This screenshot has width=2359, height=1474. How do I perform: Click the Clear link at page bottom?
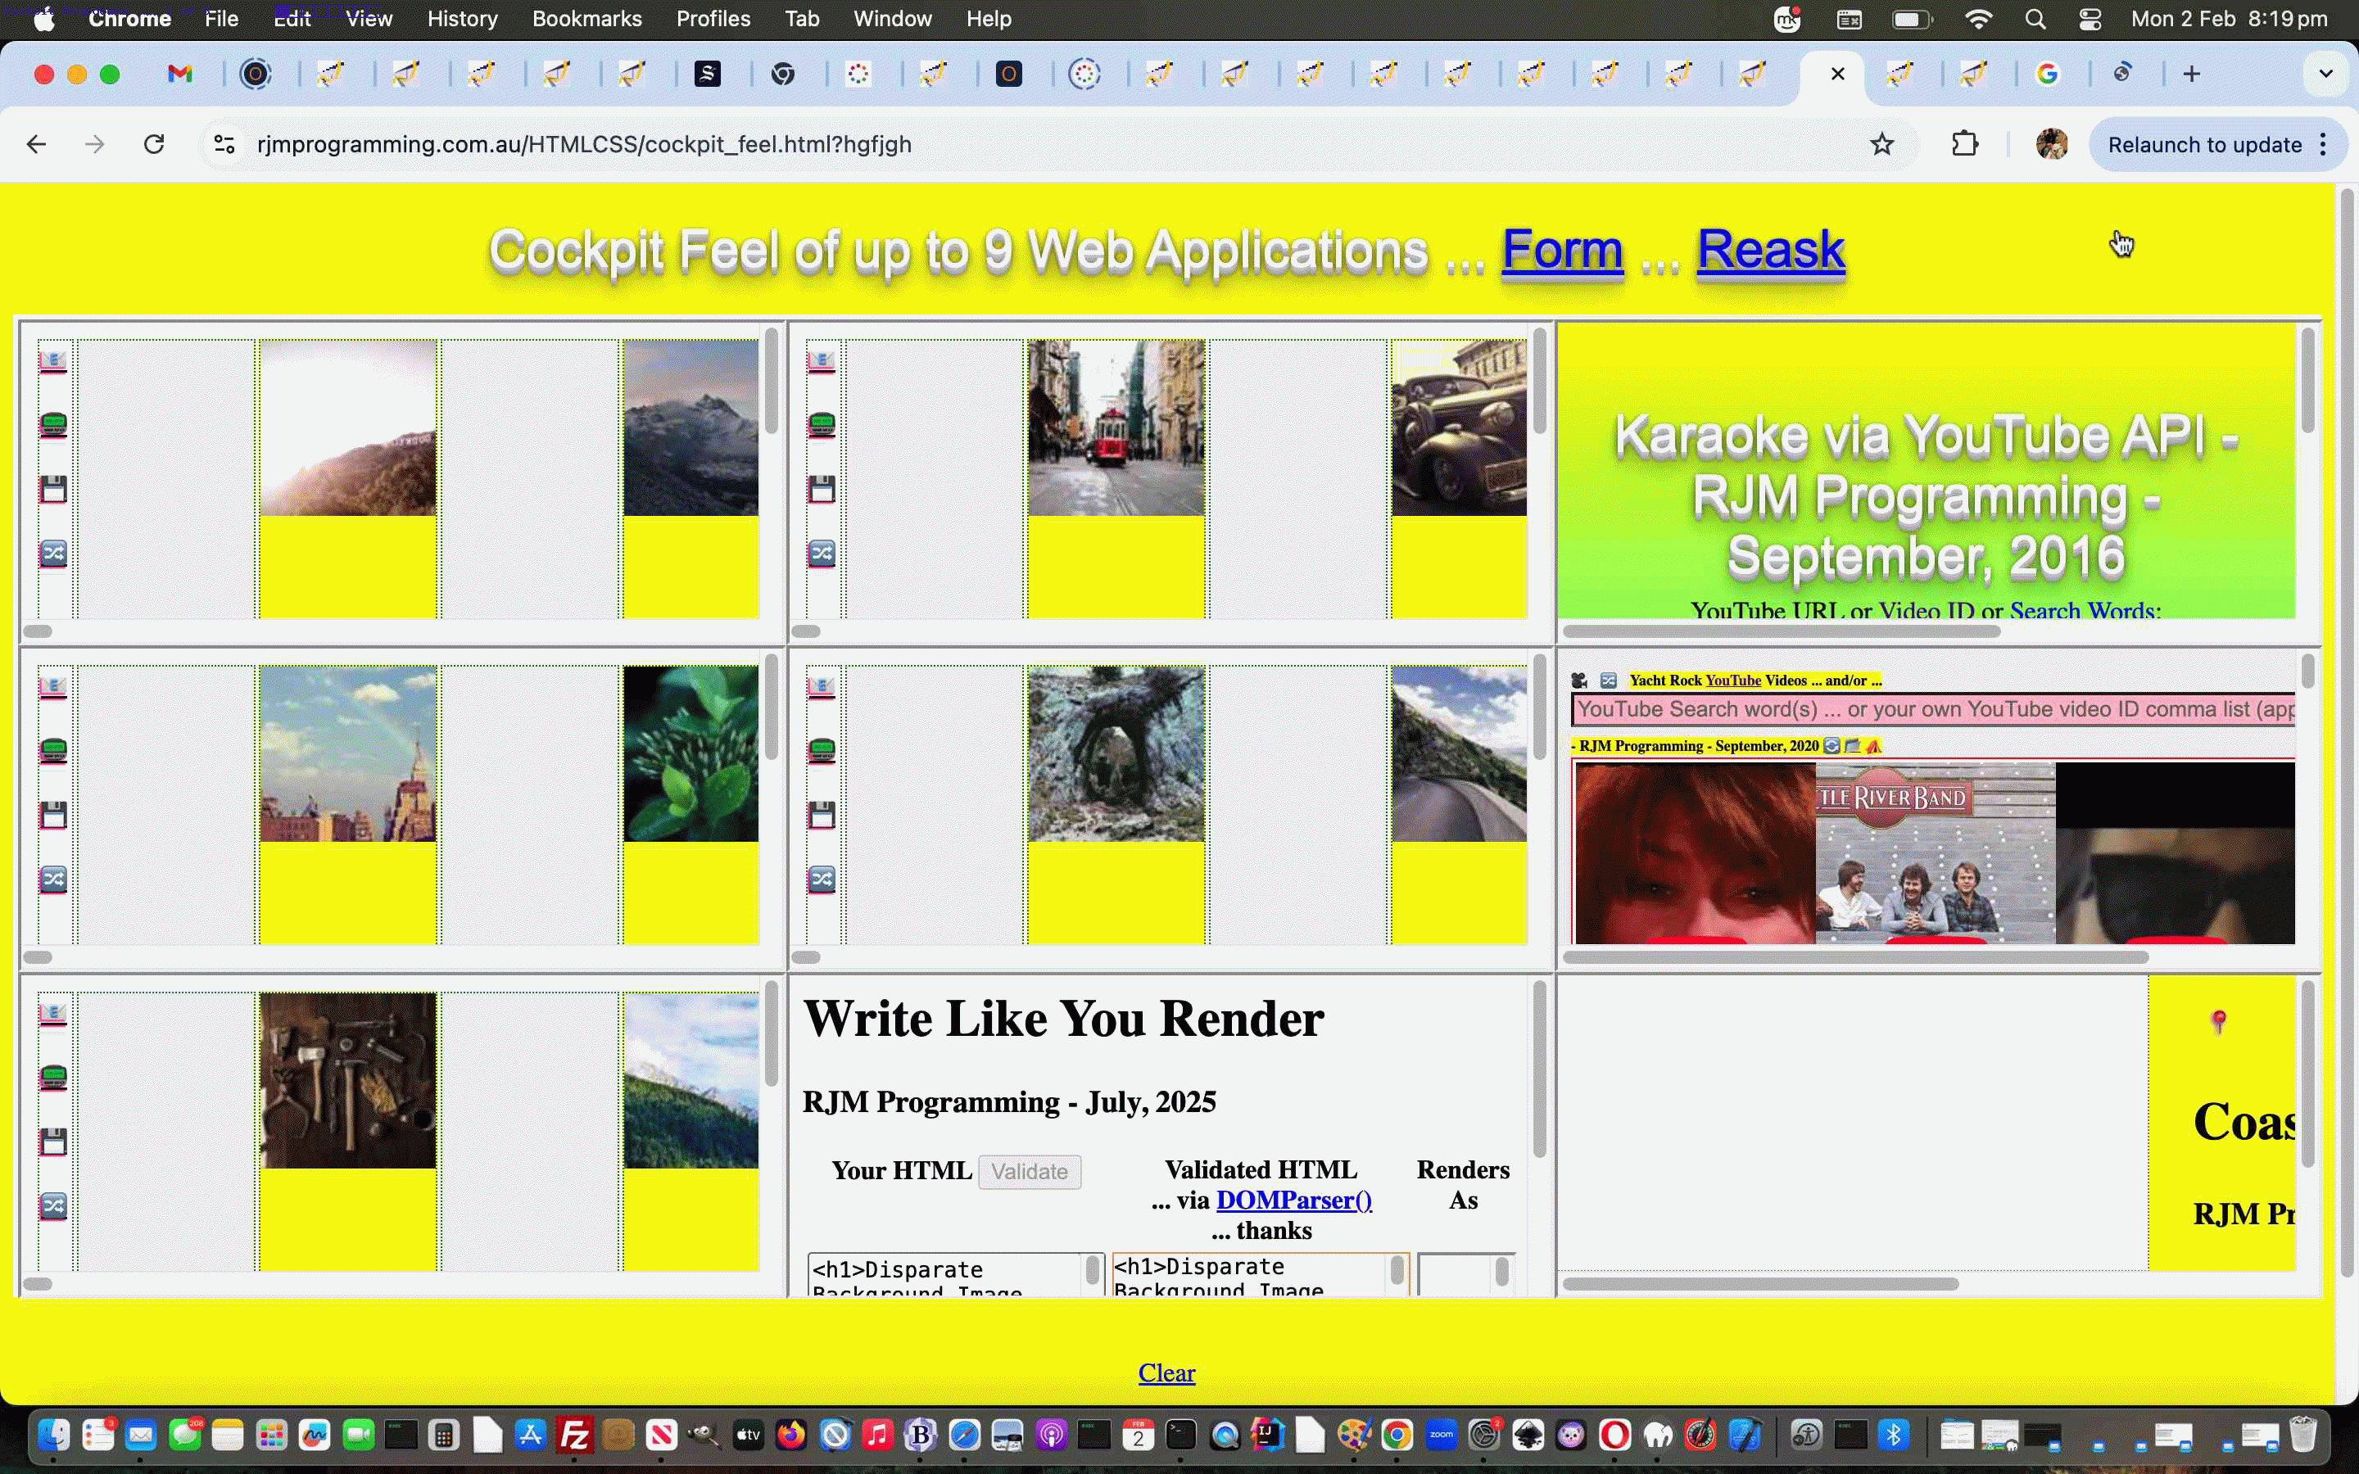(x=1166, y=1372)
